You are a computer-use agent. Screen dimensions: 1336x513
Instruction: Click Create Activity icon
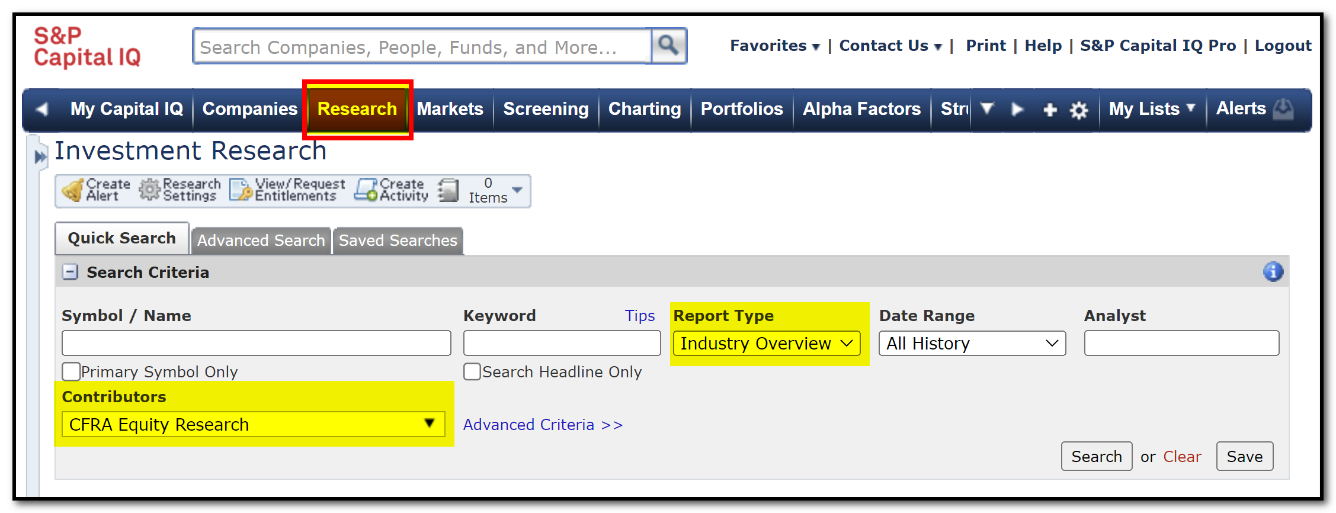coord(366,190)
